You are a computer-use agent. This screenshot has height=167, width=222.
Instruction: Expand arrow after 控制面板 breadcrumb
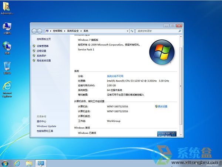click(x=65, y=31)
